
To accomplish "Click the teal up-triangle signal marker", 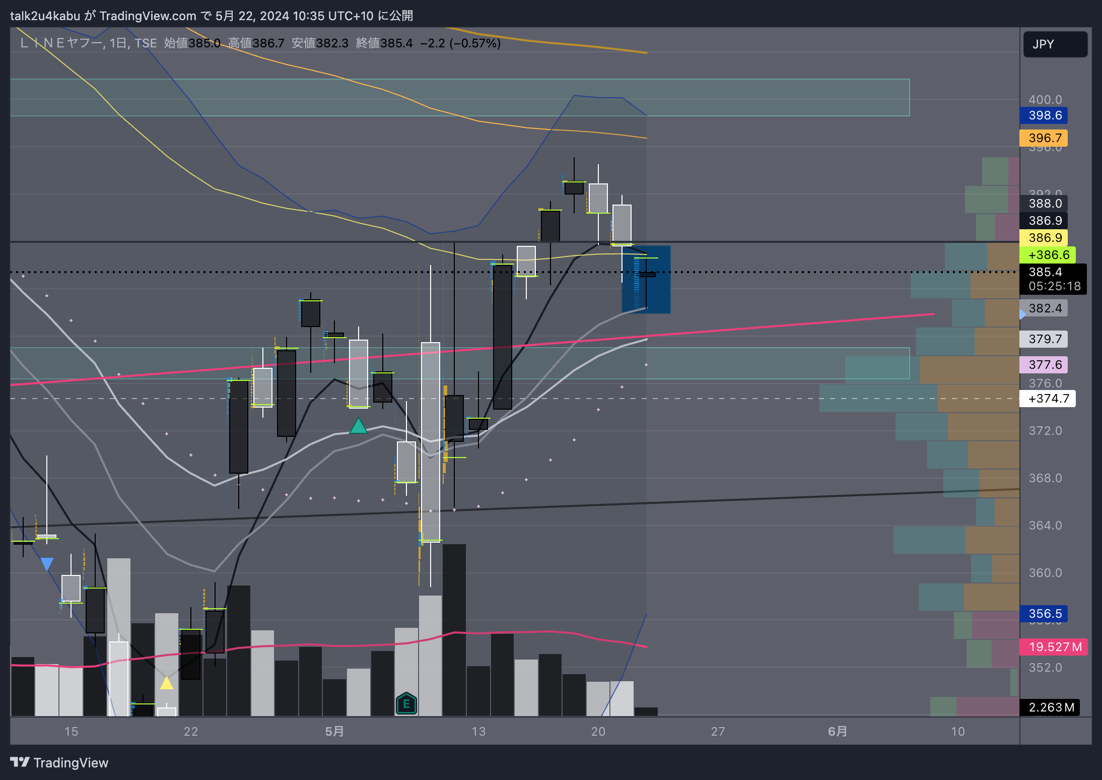I will [358, 426].
